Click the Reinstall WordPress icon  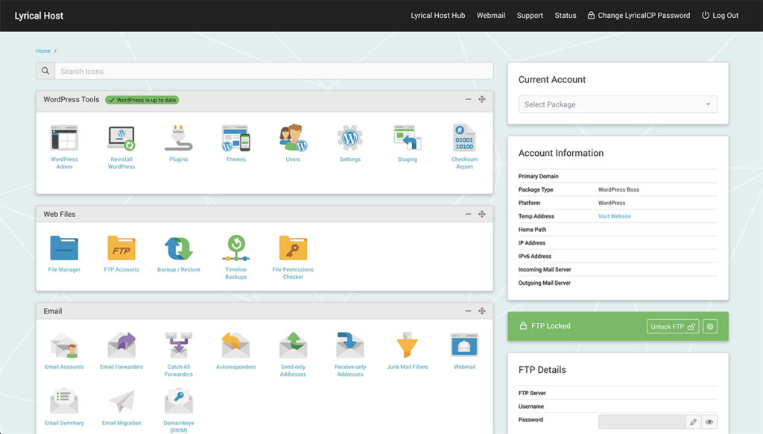pos(121,139)
